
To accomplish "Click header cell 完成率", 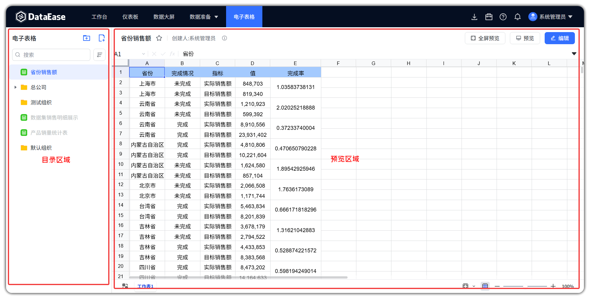I will (x=296, y=73).
